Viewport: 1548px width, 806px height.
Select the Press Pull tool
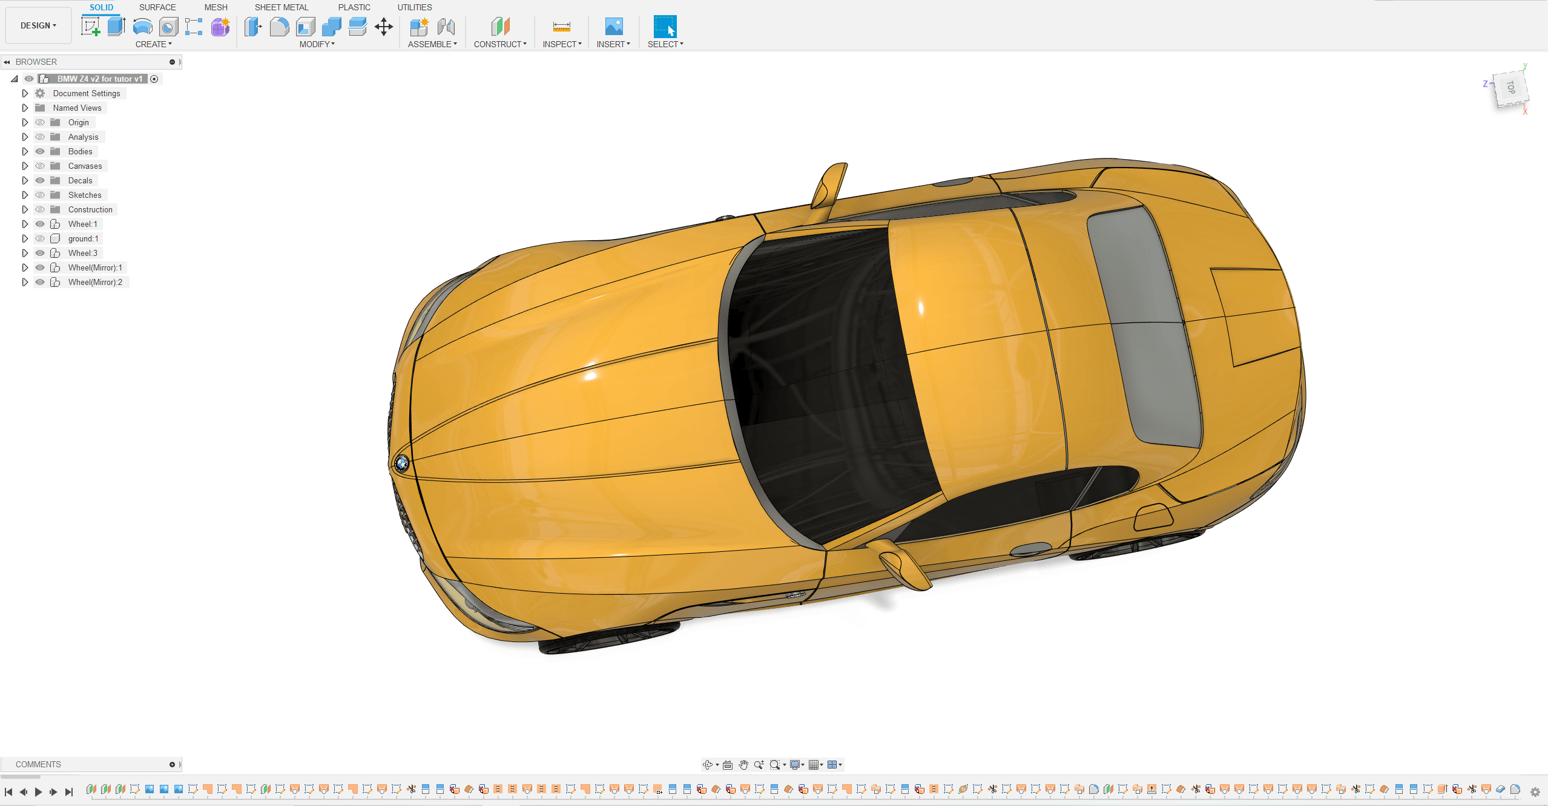(x=253, y=27)
